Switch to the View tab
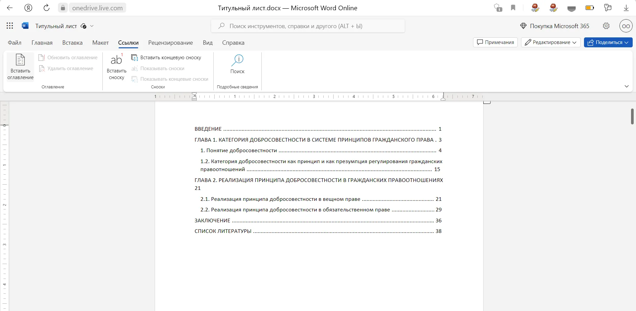This screenshot has height=311, width=636. (208, 43)
